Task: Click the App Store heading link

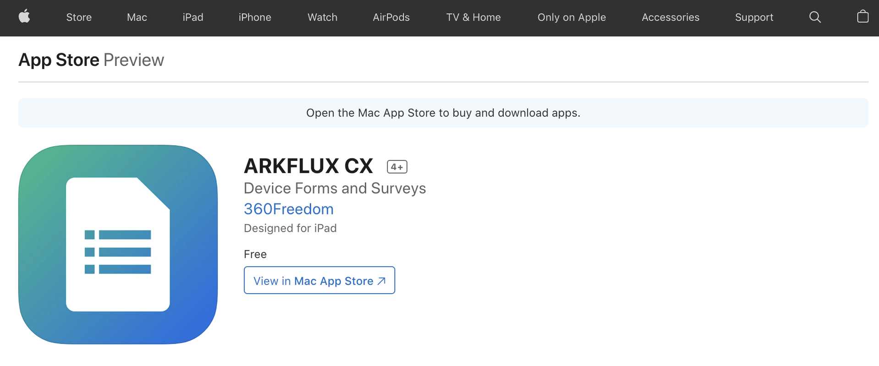Action: [x=59, y=60]
